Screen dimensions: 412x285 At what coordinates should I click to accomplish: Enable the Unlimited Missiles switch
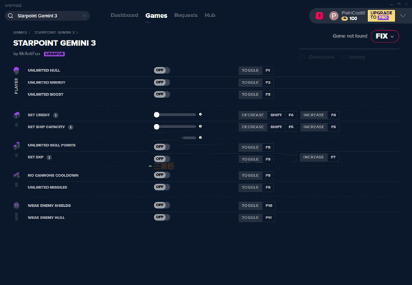point(161,187)
